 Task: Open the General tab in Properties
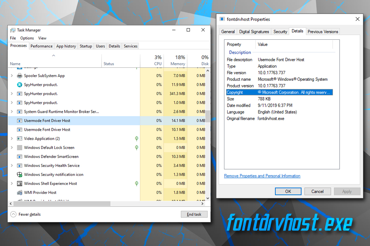228,32
